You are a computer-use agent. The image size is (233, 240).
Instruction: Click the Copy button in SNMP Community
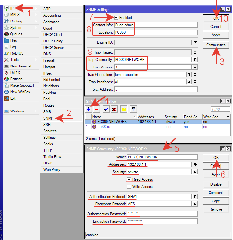coord(216,201)
